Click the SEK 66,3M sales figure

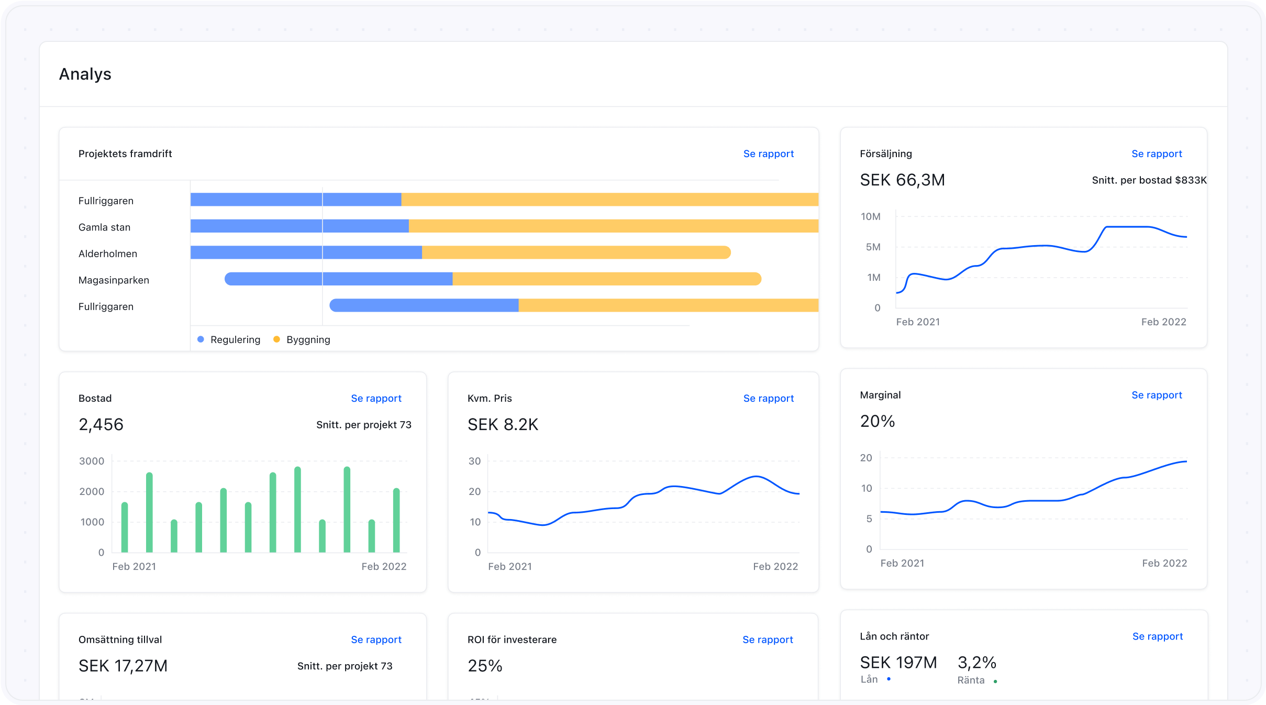pos(902,180)
